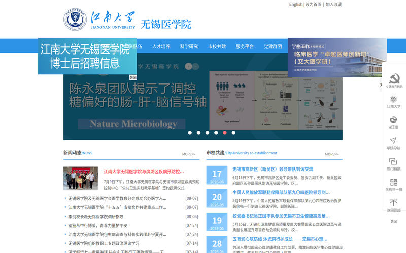Click the Jiangnan University round logo
The image size is (406, 253).
pyautogui.click(x=75, y=19)
